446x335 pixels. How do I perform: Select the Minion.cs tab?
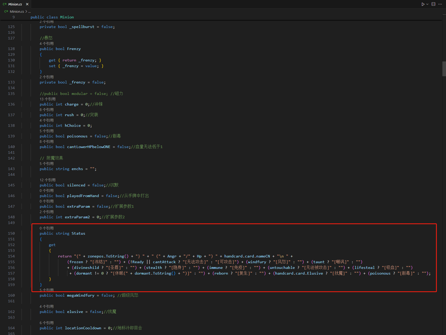tap(15, 4)
